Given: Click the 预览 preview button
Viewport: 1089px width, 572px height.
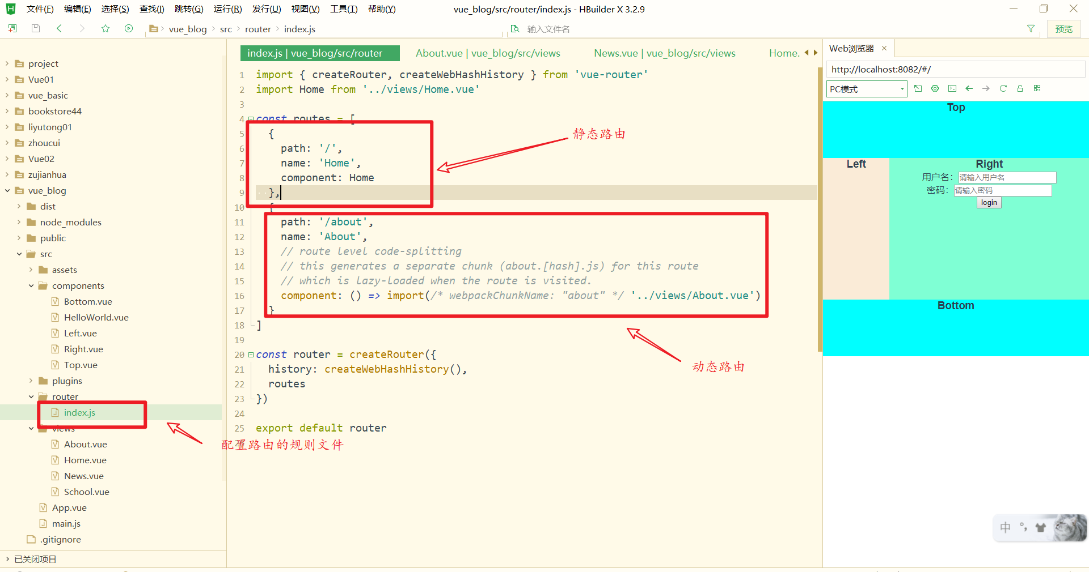Looking at the screenshot, I should (1063, 29).
